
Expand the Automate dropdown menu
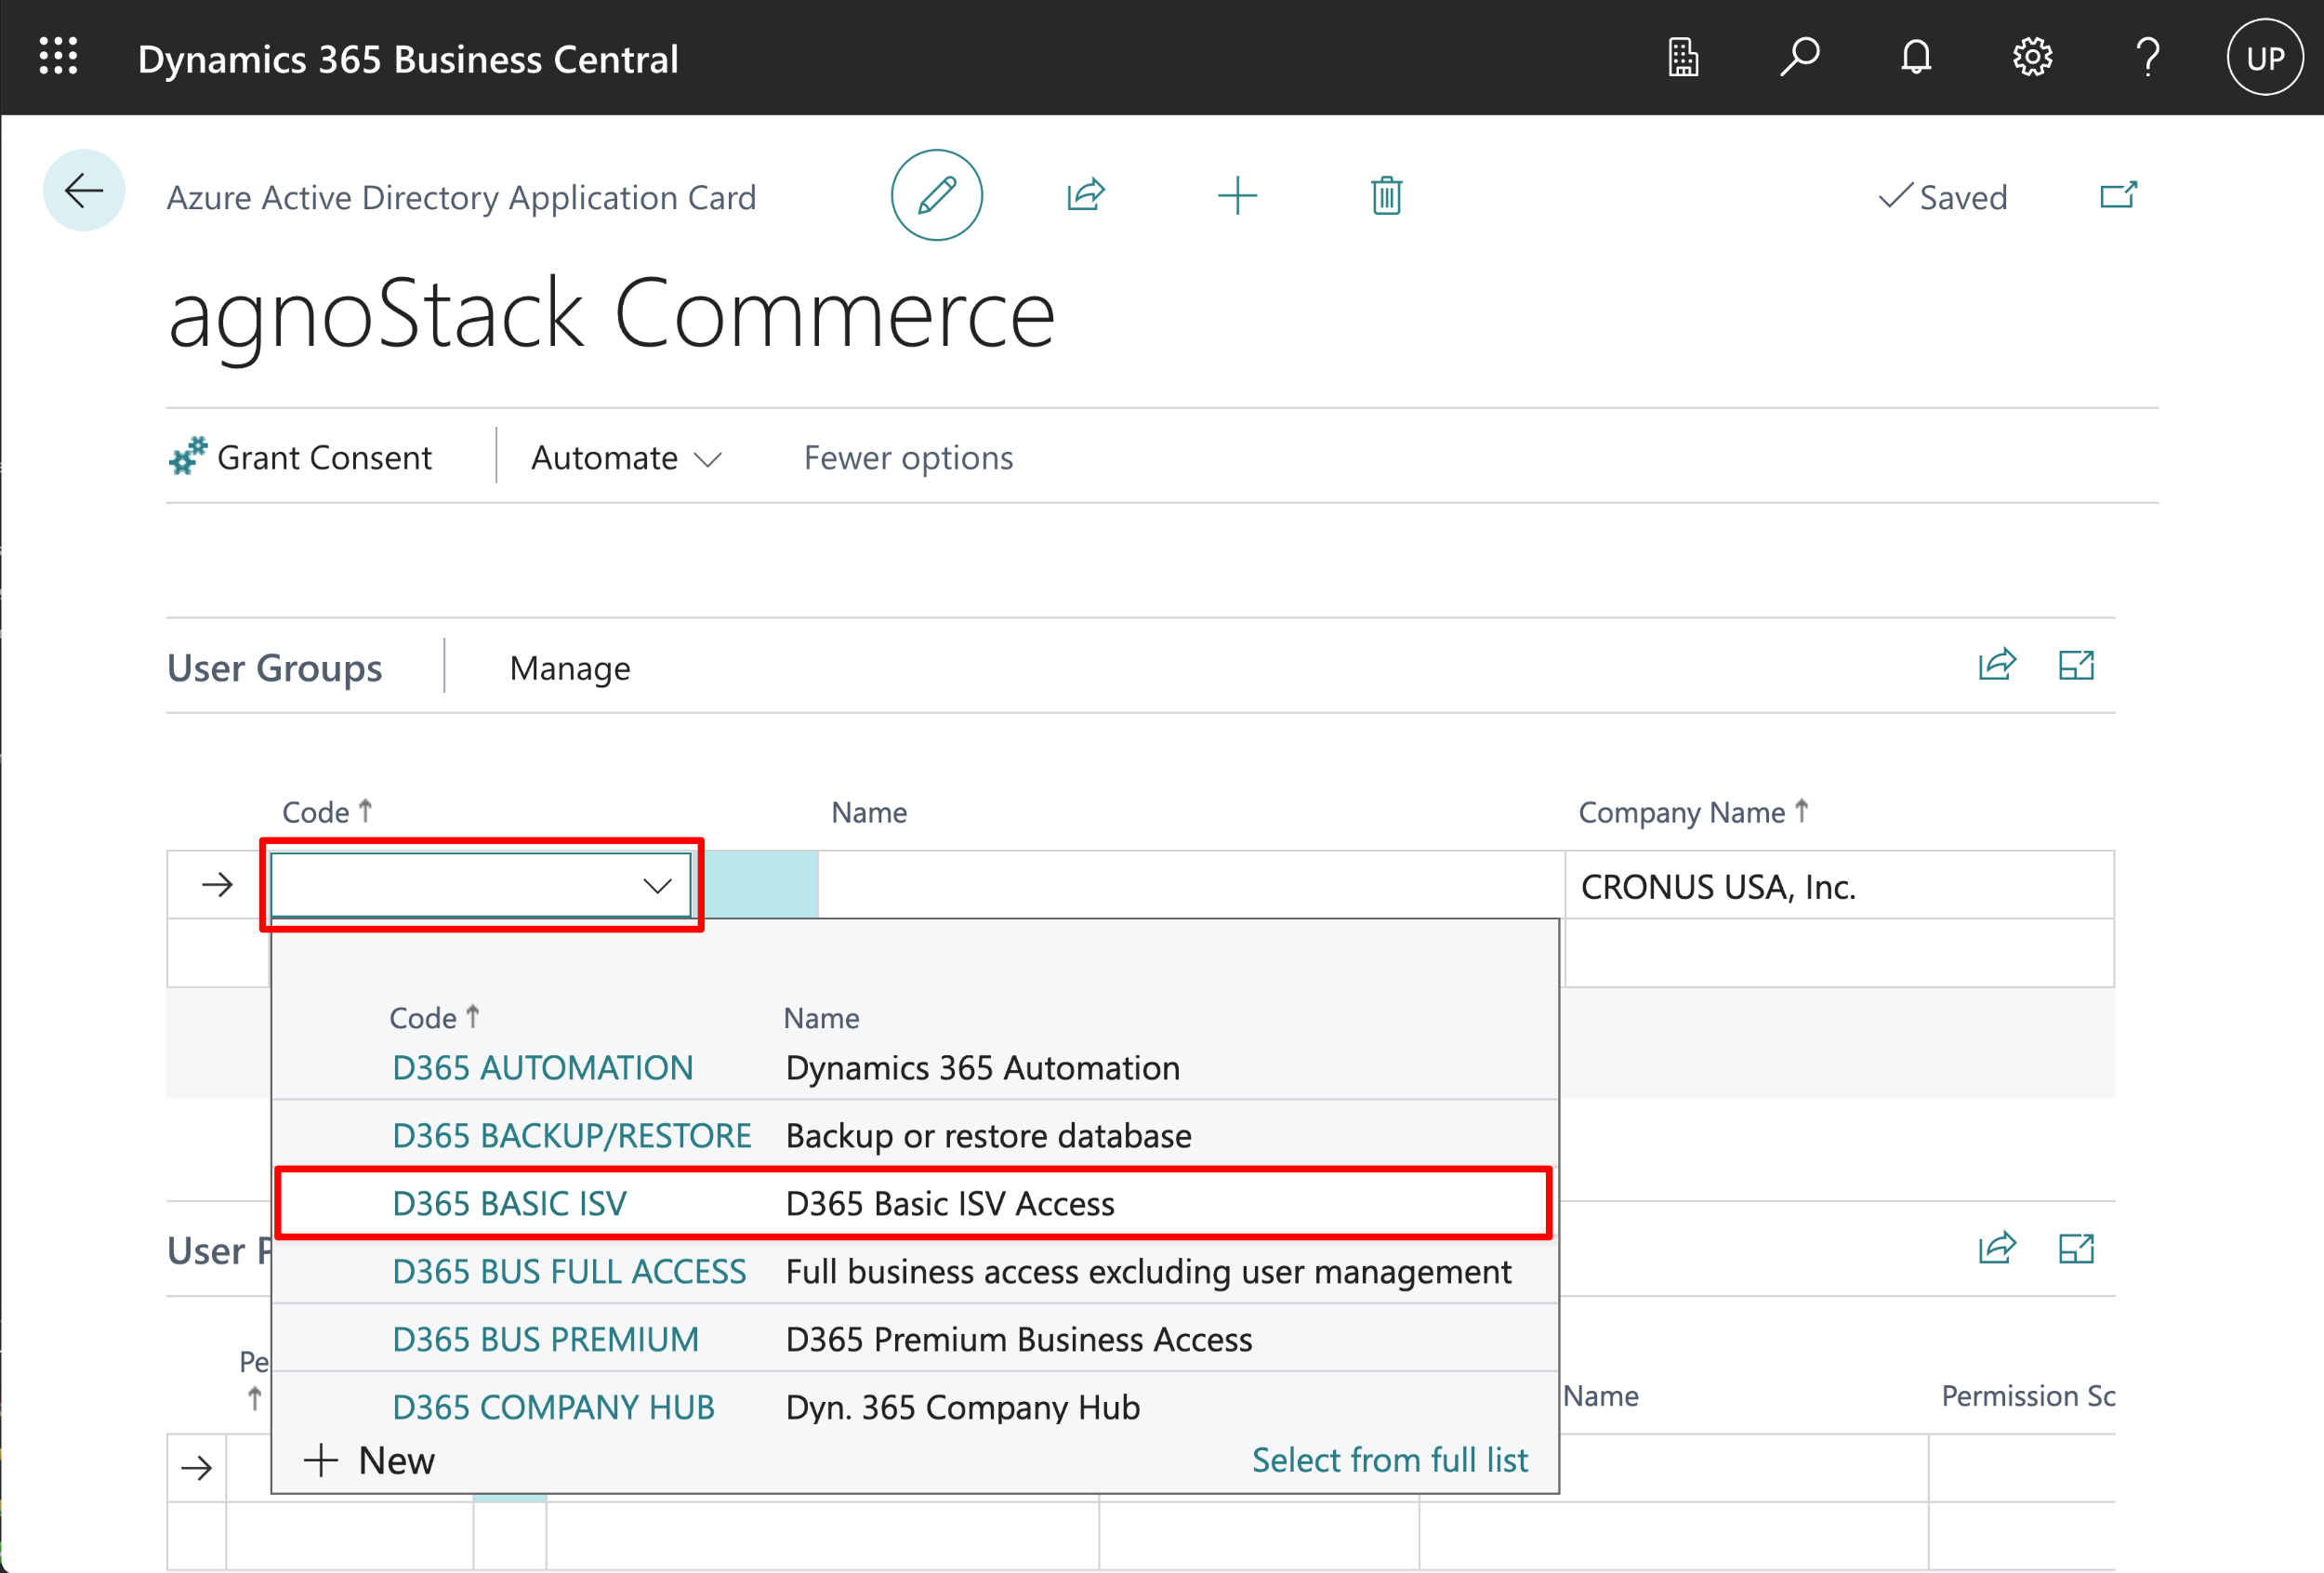[x=626, y=458]
